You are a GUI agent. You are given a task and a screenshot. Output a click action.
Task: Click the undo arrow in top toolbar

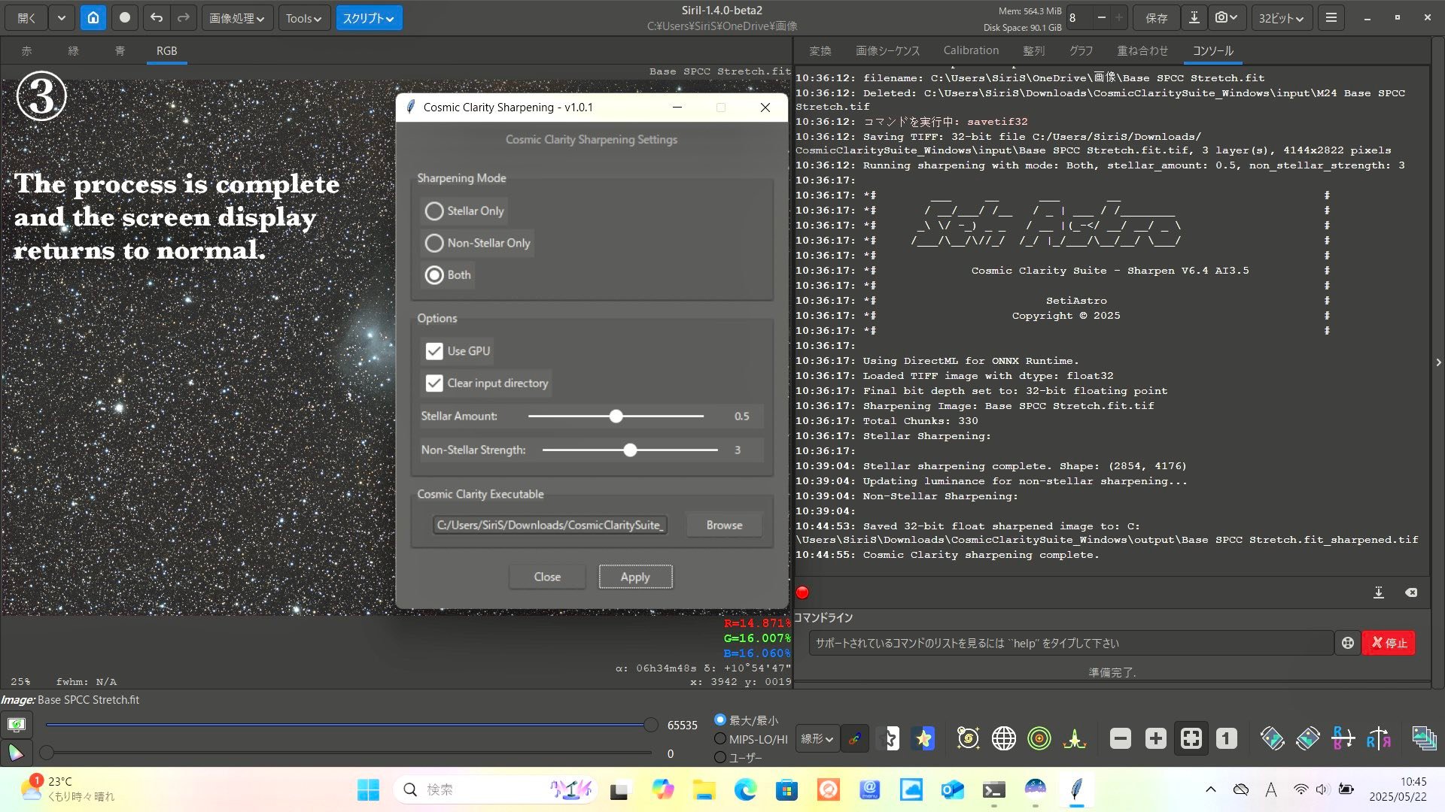tap(156, 18)
